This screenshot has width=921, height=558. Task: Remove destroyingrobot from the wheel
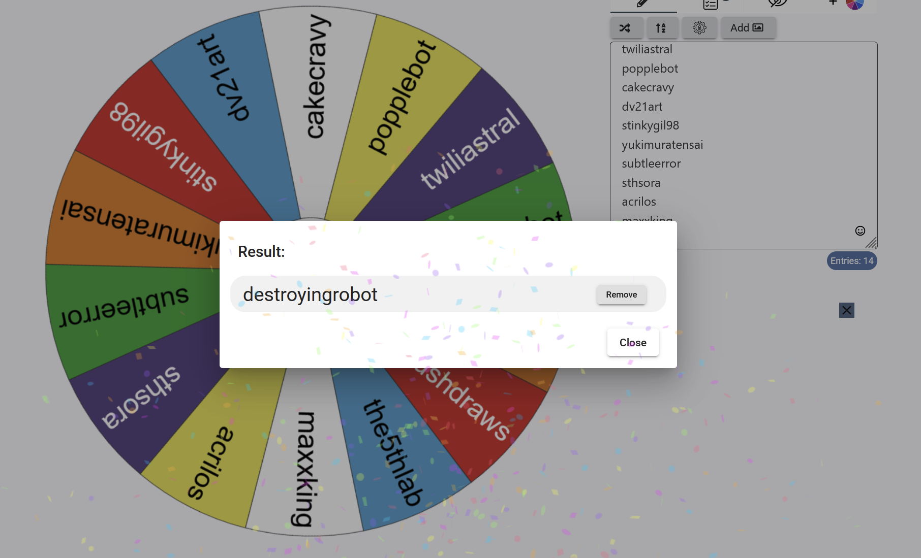[x=621, y=294]
